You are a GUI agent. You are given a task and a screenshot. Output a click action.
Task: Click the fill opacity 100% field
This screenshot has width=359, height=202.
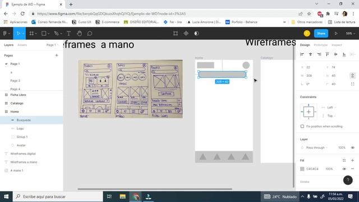point(329,169)
